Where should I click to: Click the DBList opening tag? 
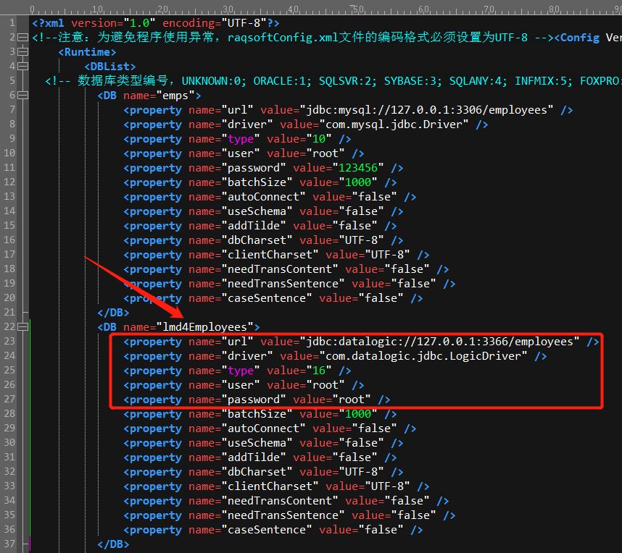click(x=110, y=67)
